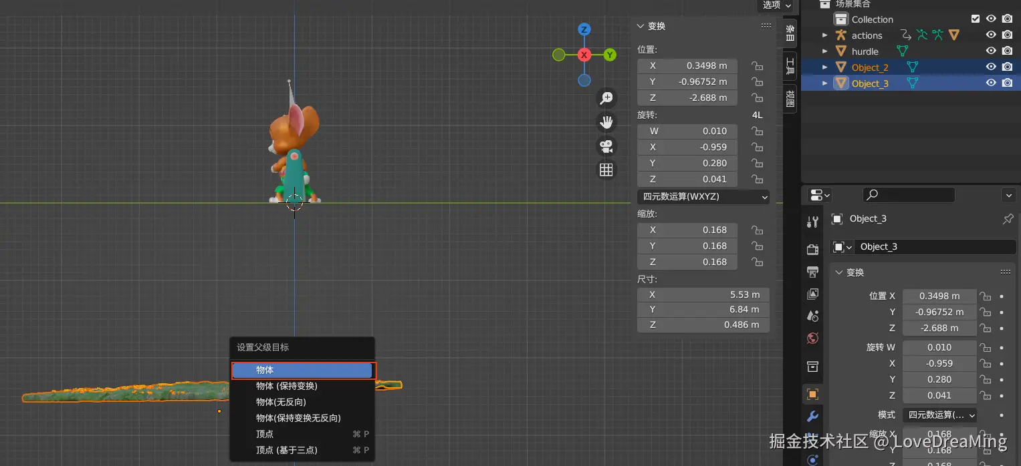Click the pan hand viewport icon
Screen dimensions: 1021x466
click(606, 122)
